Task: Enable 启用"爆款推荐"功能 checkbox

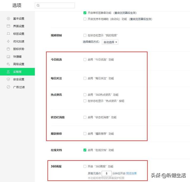Action: (x=85, y=134)
